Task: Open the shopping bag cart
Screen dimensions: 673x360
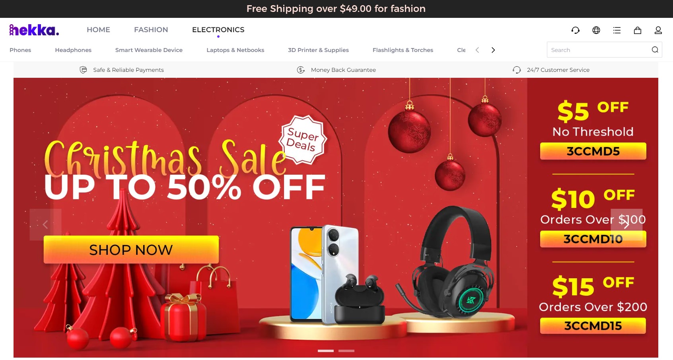Action: pos(637,30)
